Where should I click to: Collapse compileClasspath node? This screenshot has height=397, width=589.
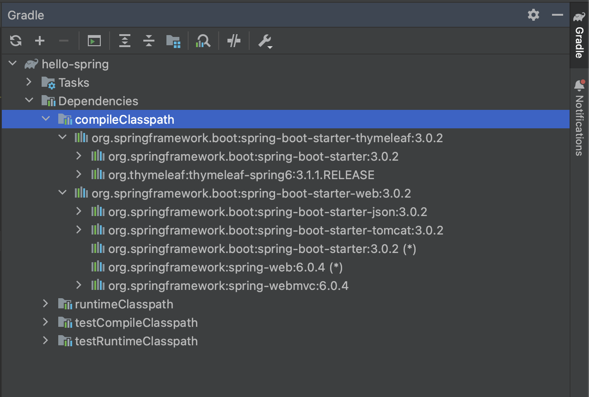pyautogui.click(x=45, y=119)
